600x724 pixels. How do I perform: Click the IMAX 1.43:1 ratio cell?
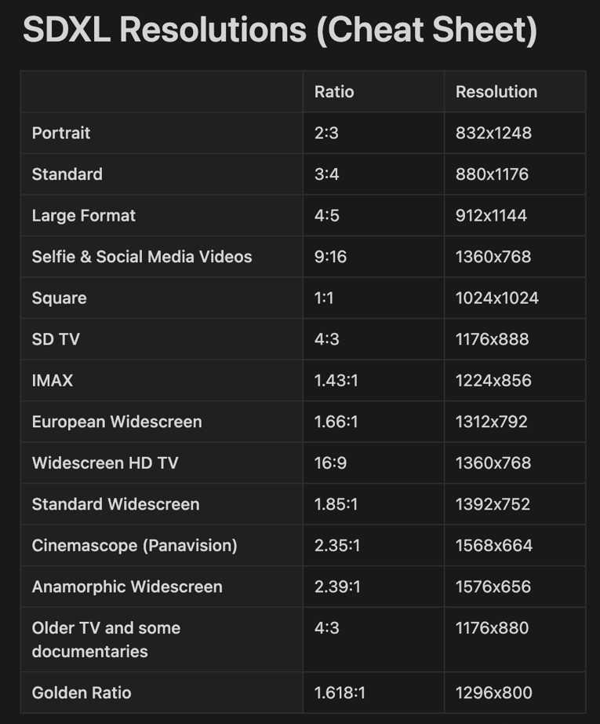click(x=336, y=381)
